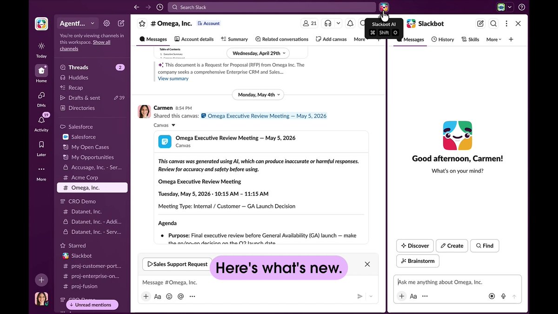Click the Brainstorm suggestion button
Viewport: 558px width, 314px height.
pos(418,261)
